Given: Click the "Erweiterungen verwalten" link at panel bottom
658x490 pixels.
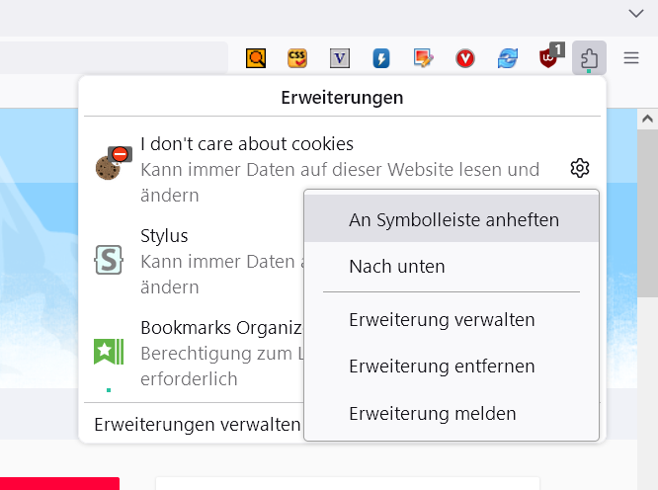Looking at the screenshot, I should pos(197,424).
